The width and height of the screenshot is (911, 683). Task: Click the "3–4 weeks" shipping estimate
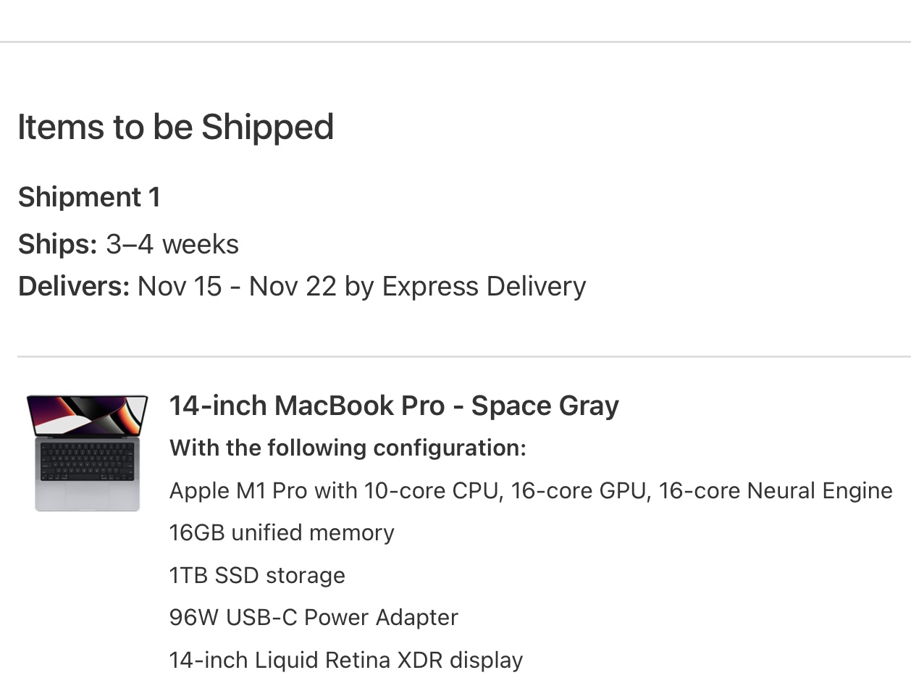tap(172, 244)
